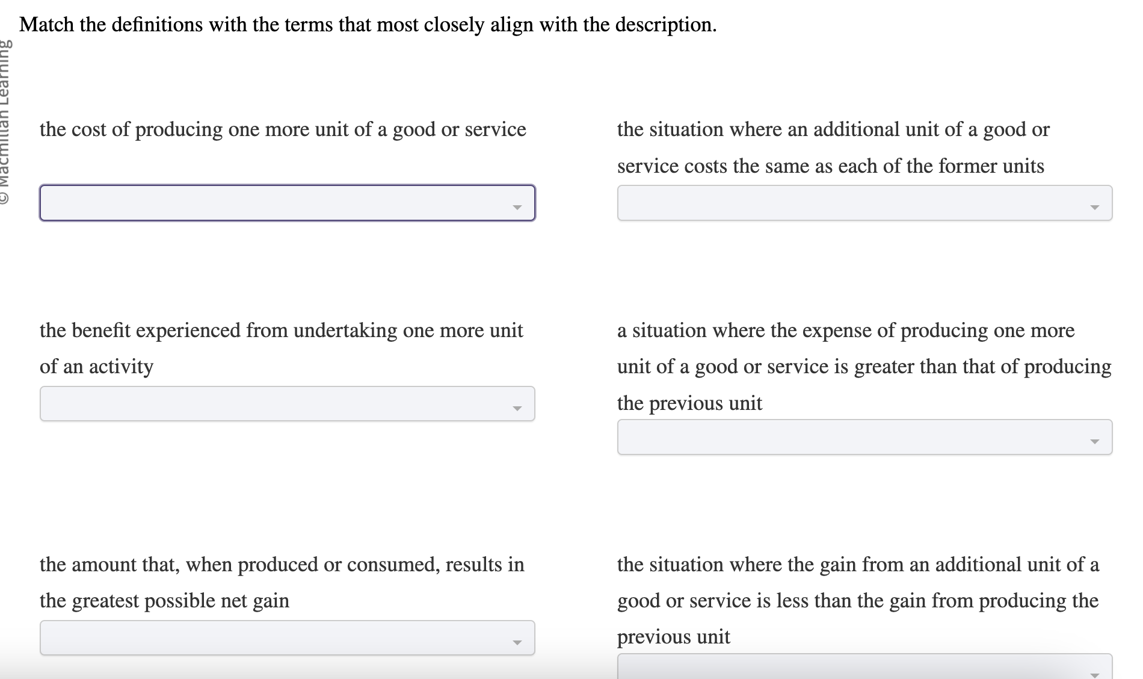Click the chevron on the middle-right dropdown
This screenshot has width=1143, height=679.
click(1096, 441)
